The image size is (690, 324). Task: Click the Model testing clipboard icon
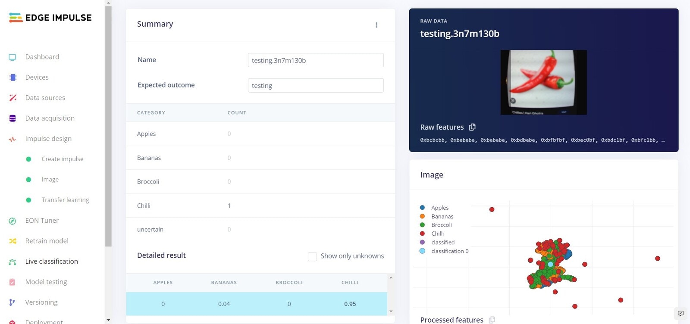[12, 282]
